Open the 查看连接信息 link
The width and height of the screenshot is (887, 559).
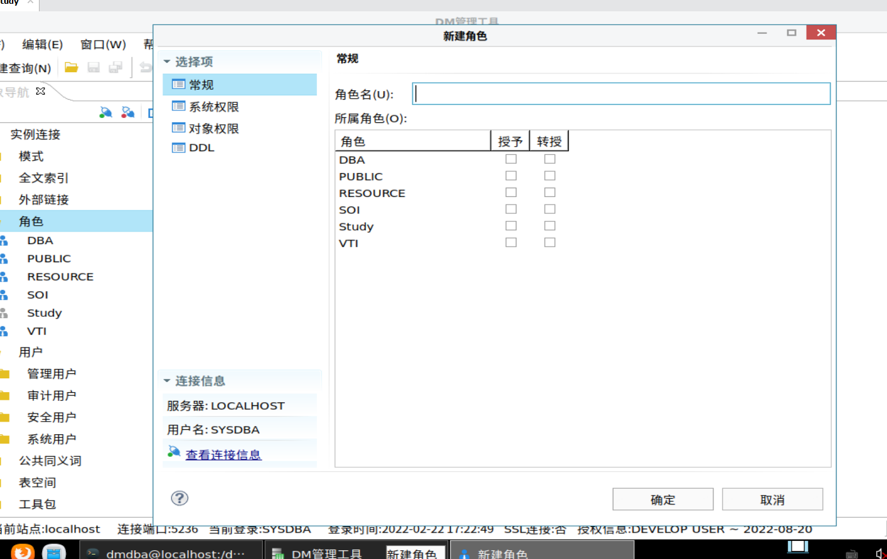coord(223,454)
